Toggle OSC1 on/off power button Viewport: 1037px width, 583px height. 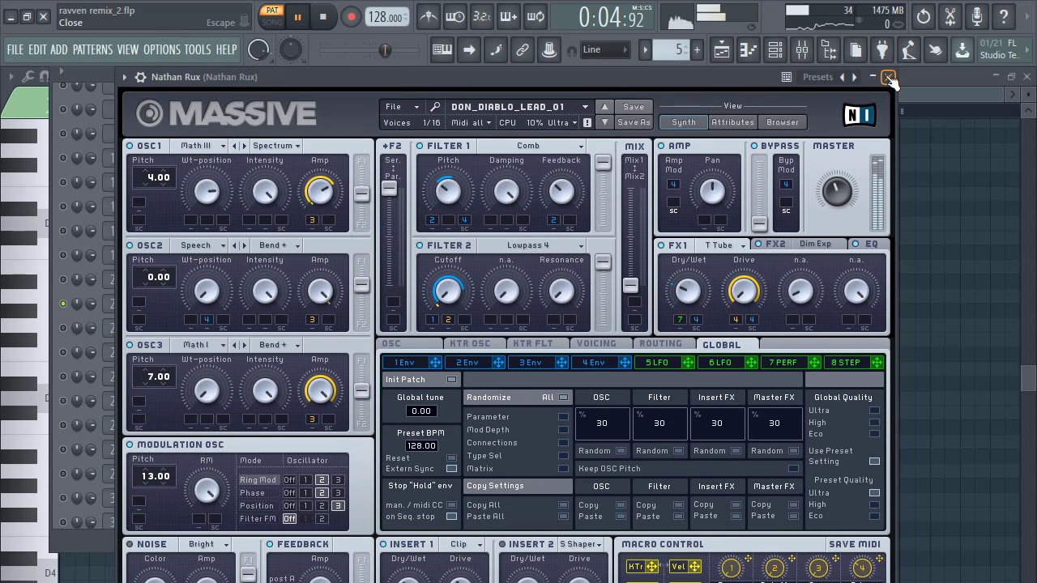(130, 146)
